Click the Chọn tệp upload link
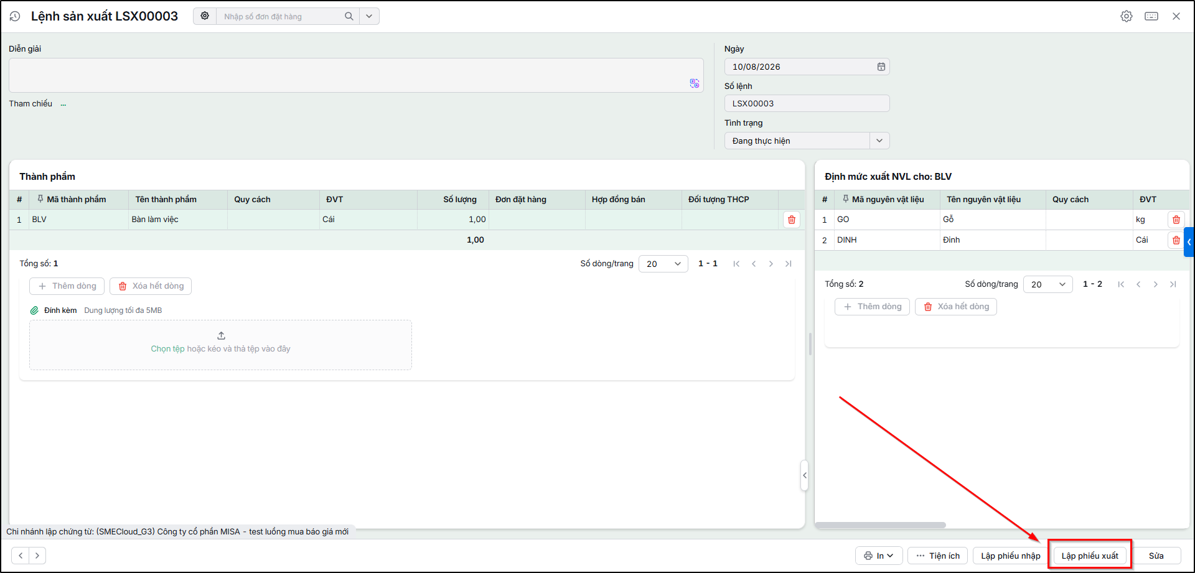 [x=167, y=349]
